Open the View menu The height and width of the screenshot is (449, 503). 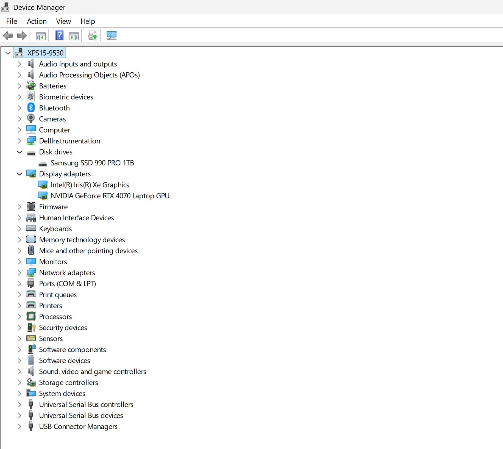pyautogui.click(x=64, y=21)
